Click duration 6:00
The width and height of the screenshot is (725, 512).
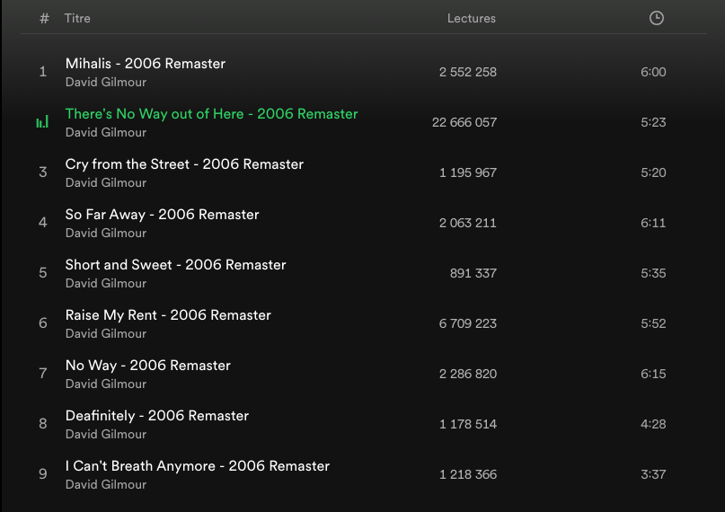pos(653,72)
